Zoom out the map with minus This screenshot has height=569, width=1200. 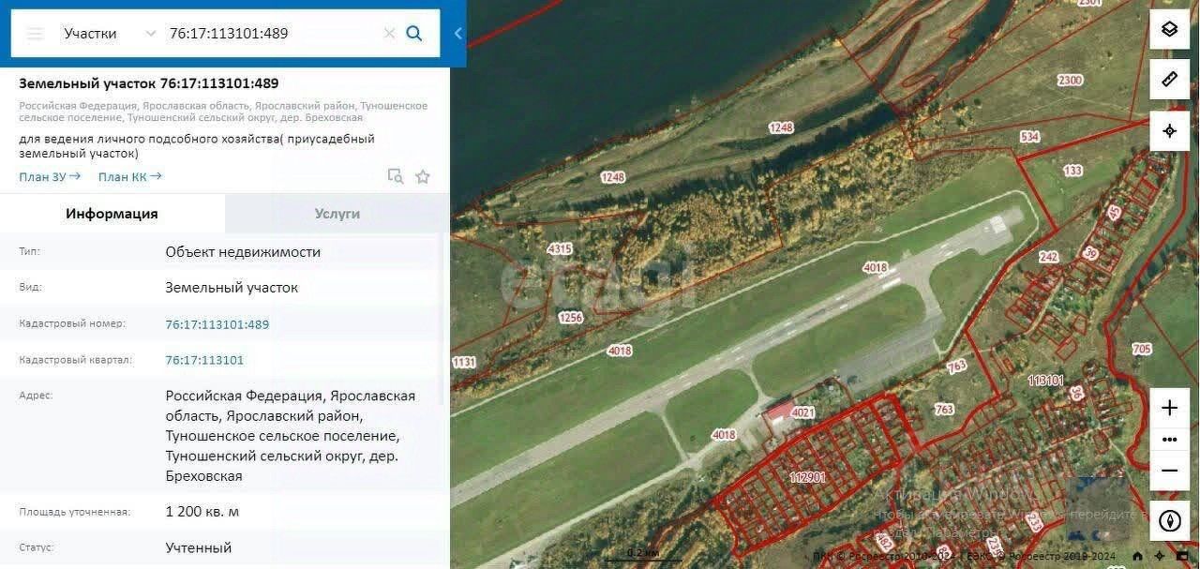tap(1169, 471)
